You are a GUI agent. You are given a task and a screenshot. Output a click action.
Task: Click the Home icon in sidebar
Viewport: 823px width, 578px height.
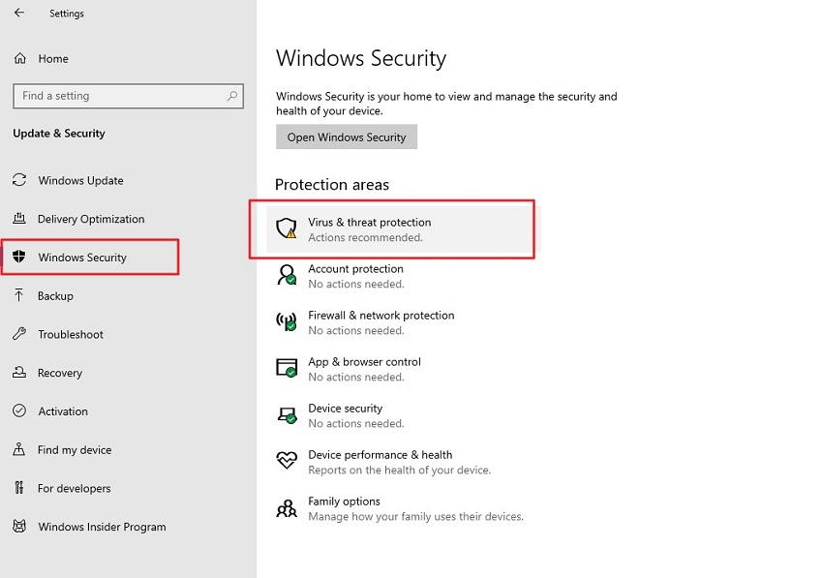point(19,59)
